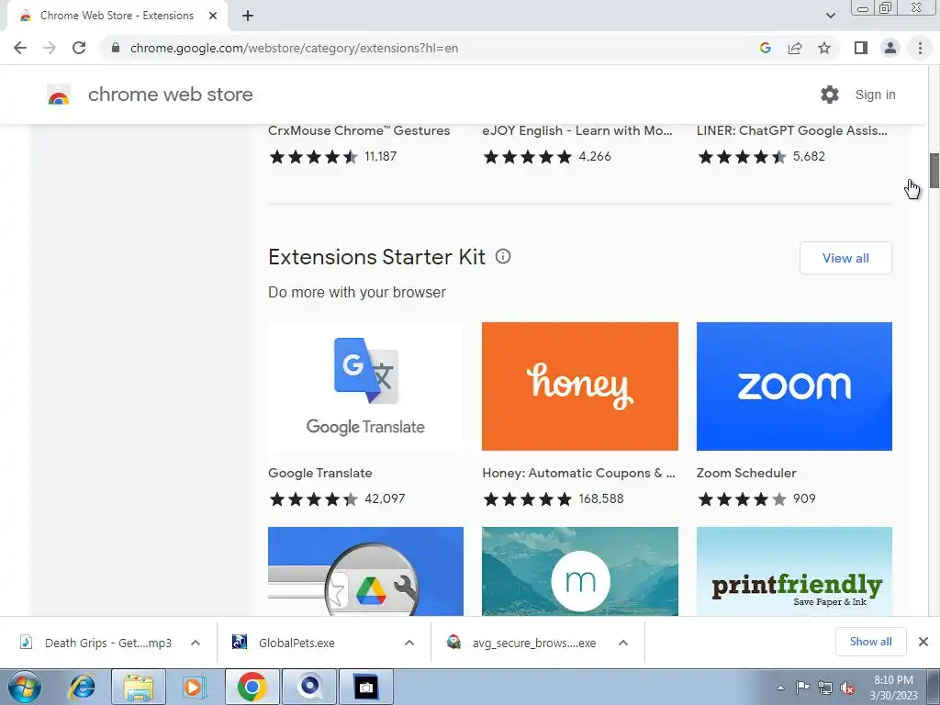Viewport: 940px width, 705px height.
Task: Expand Death Grips mp3 download options
Action: (x=196, y=643)
